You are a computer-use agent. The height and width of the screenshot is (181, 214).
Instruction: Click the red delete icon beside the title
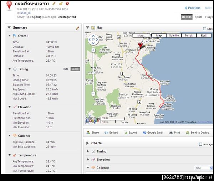pyautogui.click(x=67, y=4)
